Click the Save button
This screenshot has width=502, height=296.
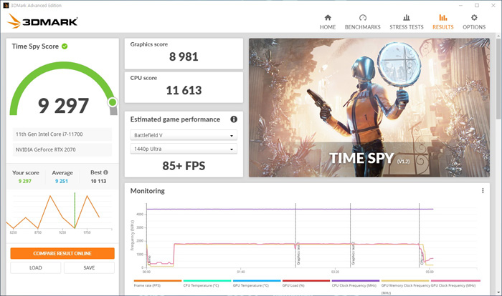click(89, 267)
